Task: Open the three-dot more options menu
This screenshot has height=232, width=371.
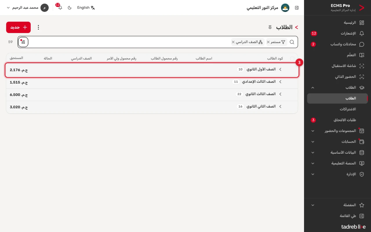Action: (38, 27)
